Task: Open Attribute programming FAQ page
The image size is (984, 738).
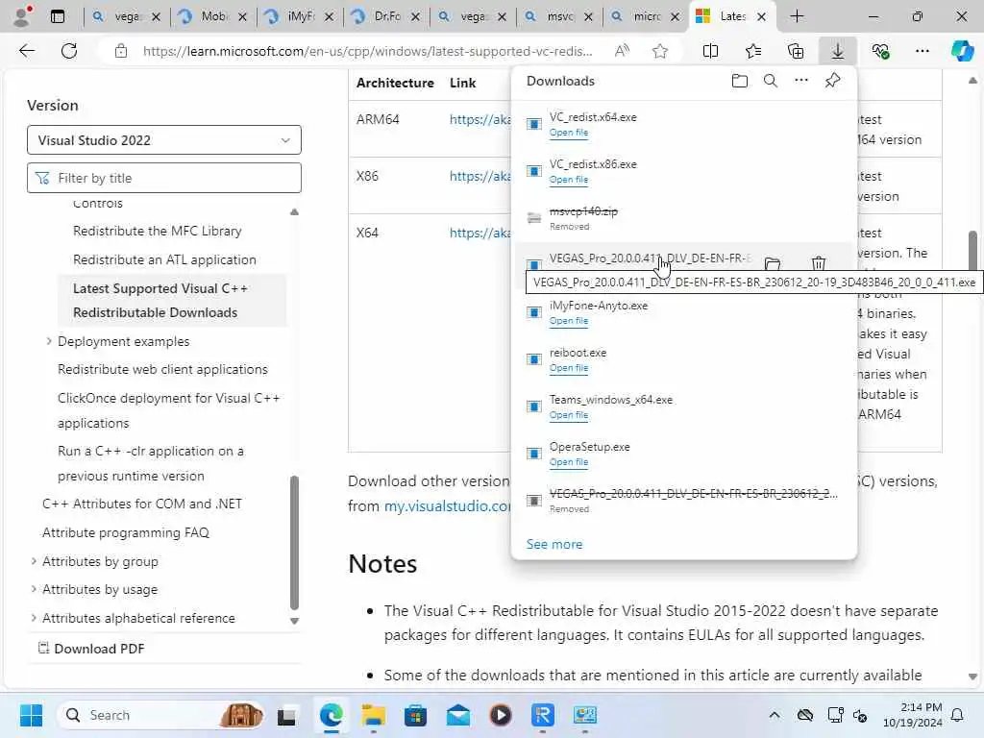Action: (x=126, y=532)
